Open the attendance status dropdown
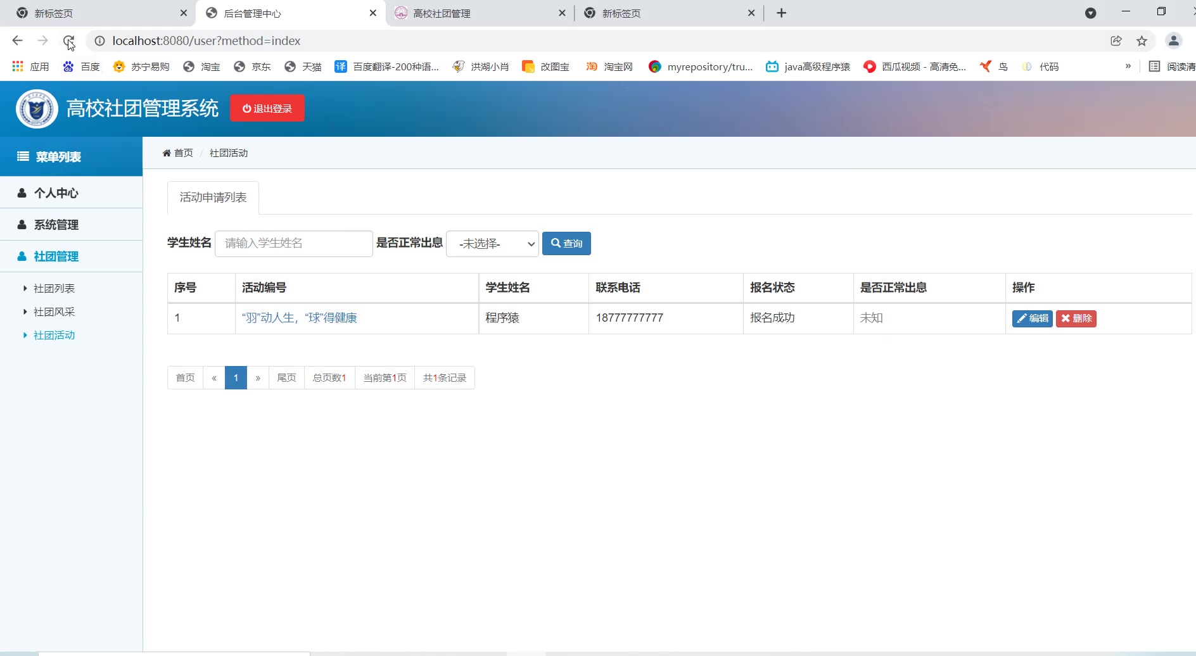The width and height of the screenshot is (1196, 656). click(492, 244)
